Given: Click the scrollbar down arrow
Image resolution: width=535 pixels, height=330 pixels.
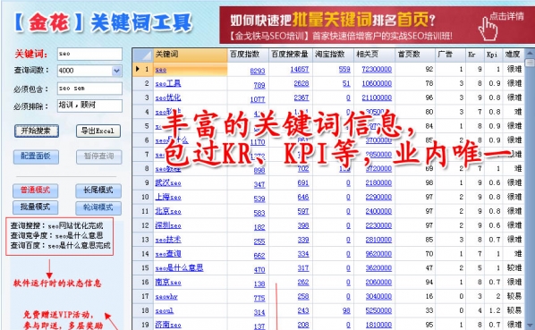Looking at the screenshot, I should click(530, 326).
